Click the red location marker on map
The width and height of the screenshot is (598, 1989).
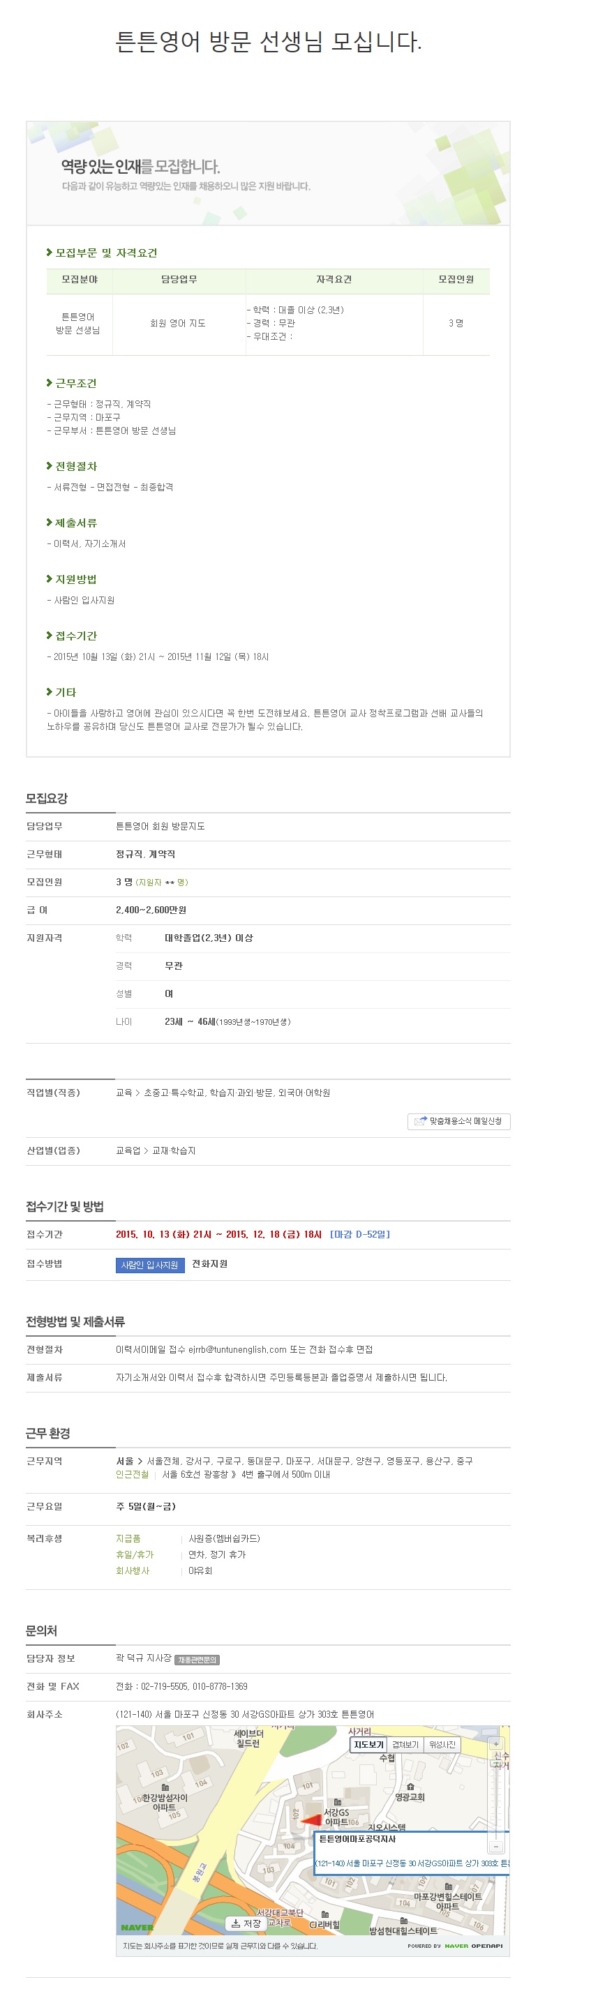click(311, 1820)
